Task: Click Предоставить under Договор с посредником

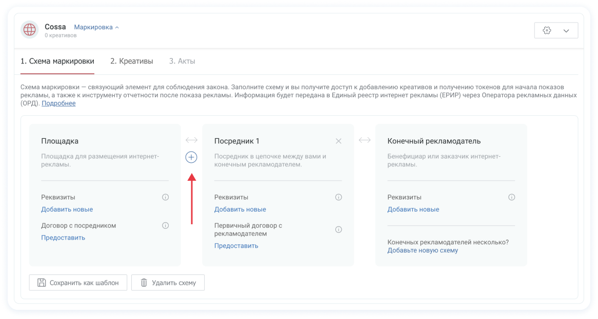Action: pos(63,237)
